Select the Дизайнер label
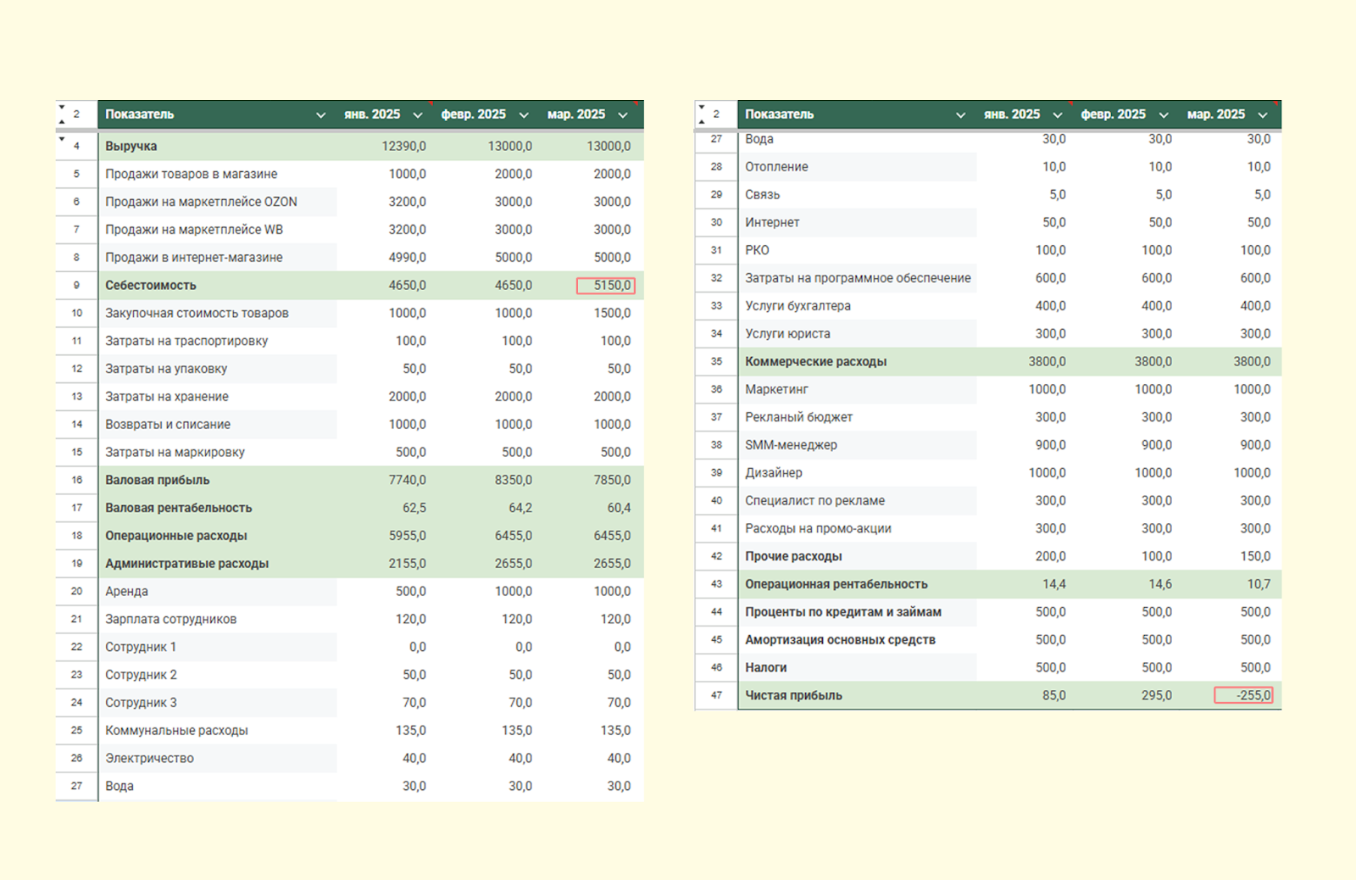The width and height of the screenshot is (1356, 880). 774,473
